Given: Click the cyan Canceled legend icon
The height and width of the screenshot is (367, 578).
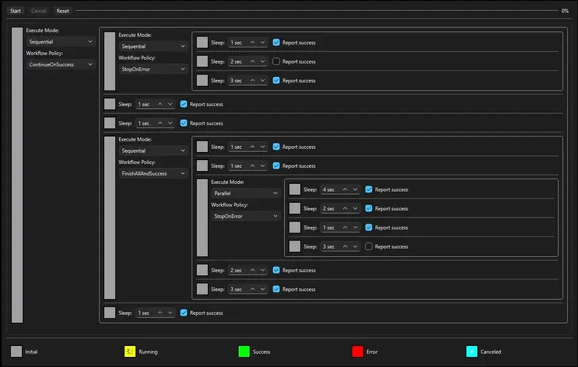Looking at the screenshot, I should [x=472, y=351].
